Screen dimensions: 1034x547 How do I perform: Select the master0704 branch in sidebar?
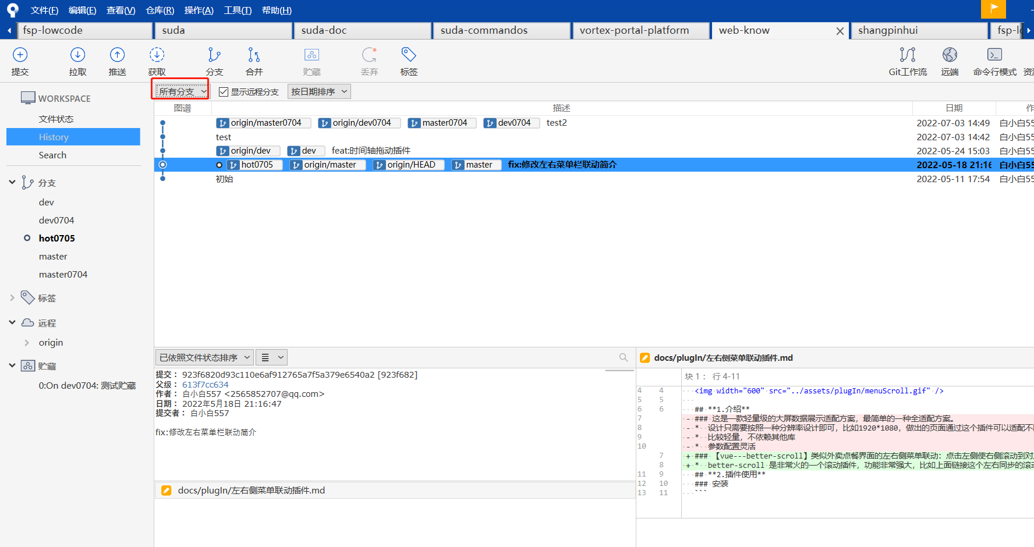click(x=63, y=274)
